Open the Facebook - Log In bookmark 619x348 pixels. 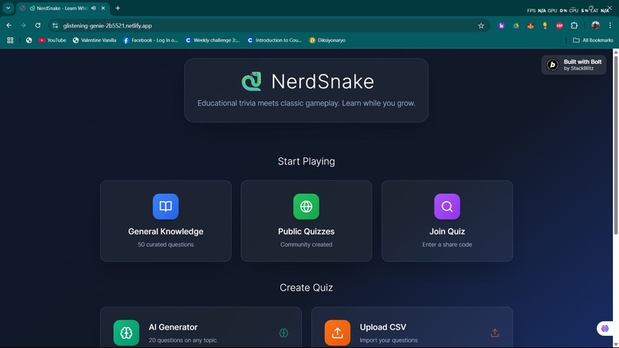(151, 40)
